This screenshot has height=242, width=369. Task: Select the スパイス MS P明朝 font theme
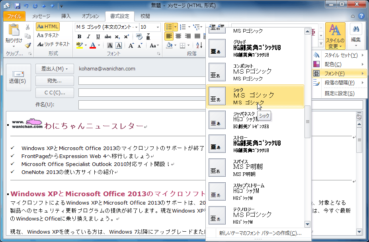point(255,168)
